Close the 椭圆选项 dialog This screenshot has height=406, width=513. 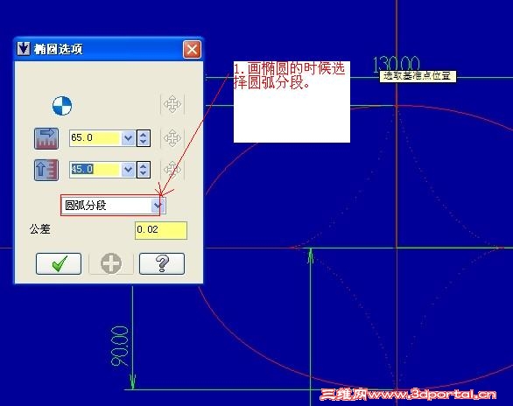click(x=192, y=50)
